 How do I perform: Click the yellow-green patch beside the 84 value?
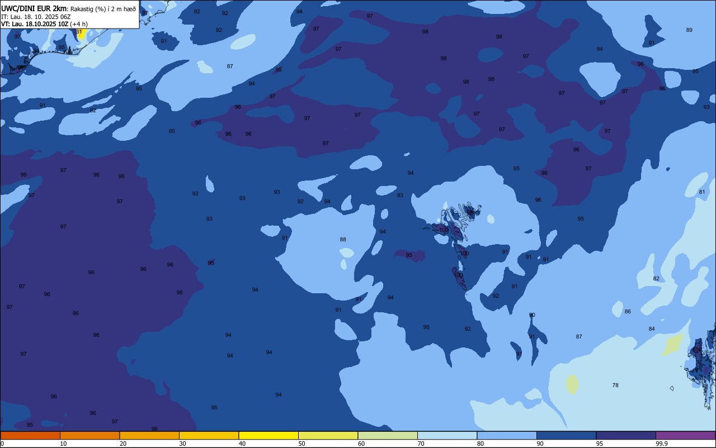pyautogui.click(x=672, y=345)
